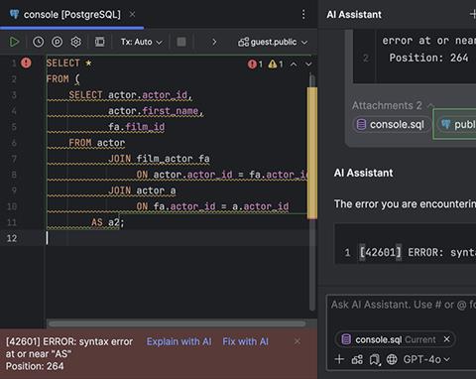Image resolution: width=476 pixels, height=379 pixels.
Task: Select the console [PostgreSQL] editor tab
Action: pos(72,15)
